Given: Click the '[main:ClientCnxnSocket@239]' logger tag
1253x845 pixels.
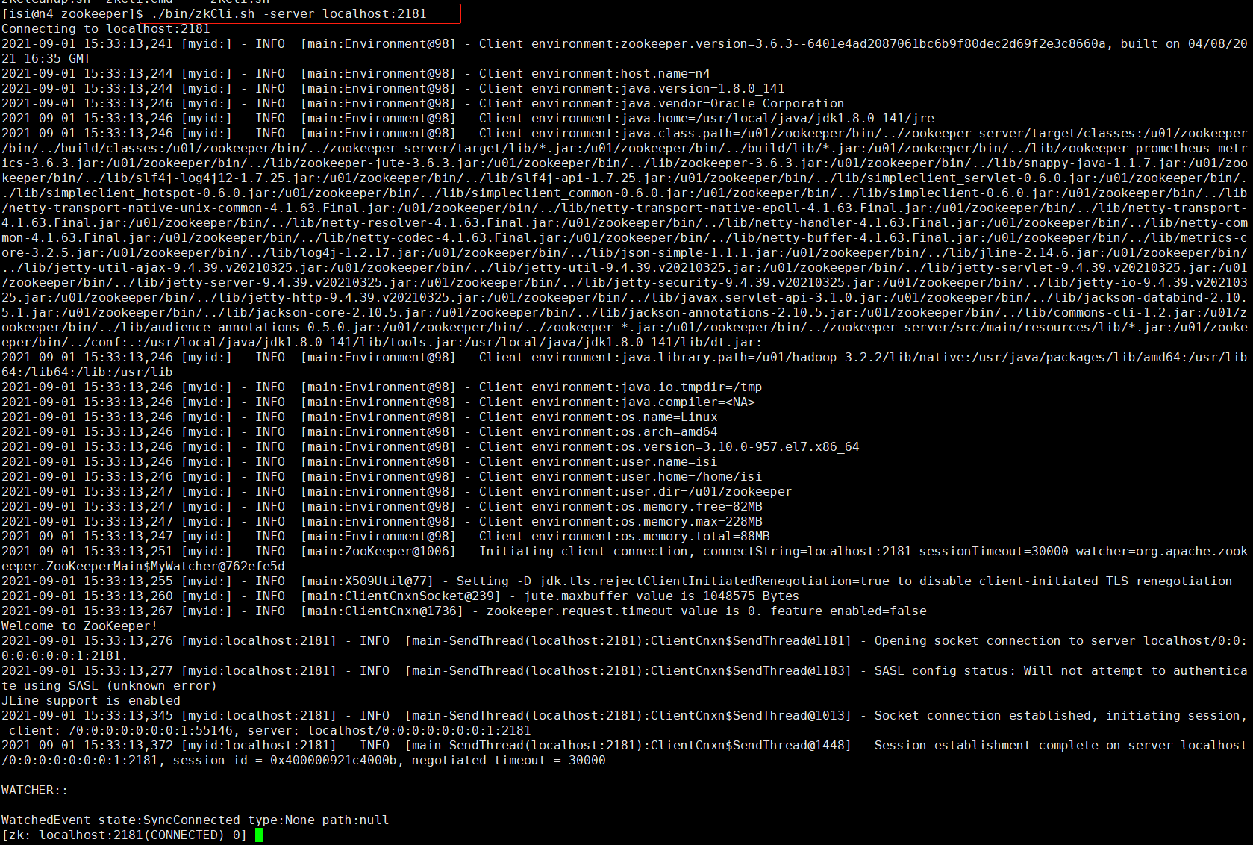Looking at the screenshot, I should (401, 596).
